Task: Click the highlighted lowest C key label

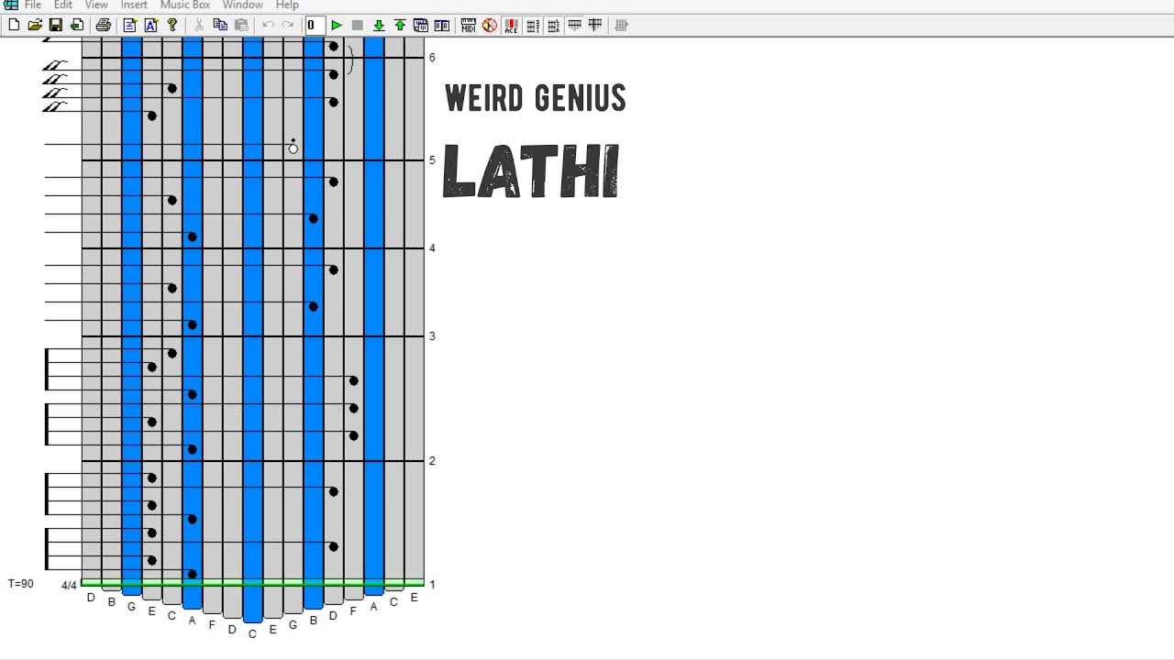Action: [252, 633]
